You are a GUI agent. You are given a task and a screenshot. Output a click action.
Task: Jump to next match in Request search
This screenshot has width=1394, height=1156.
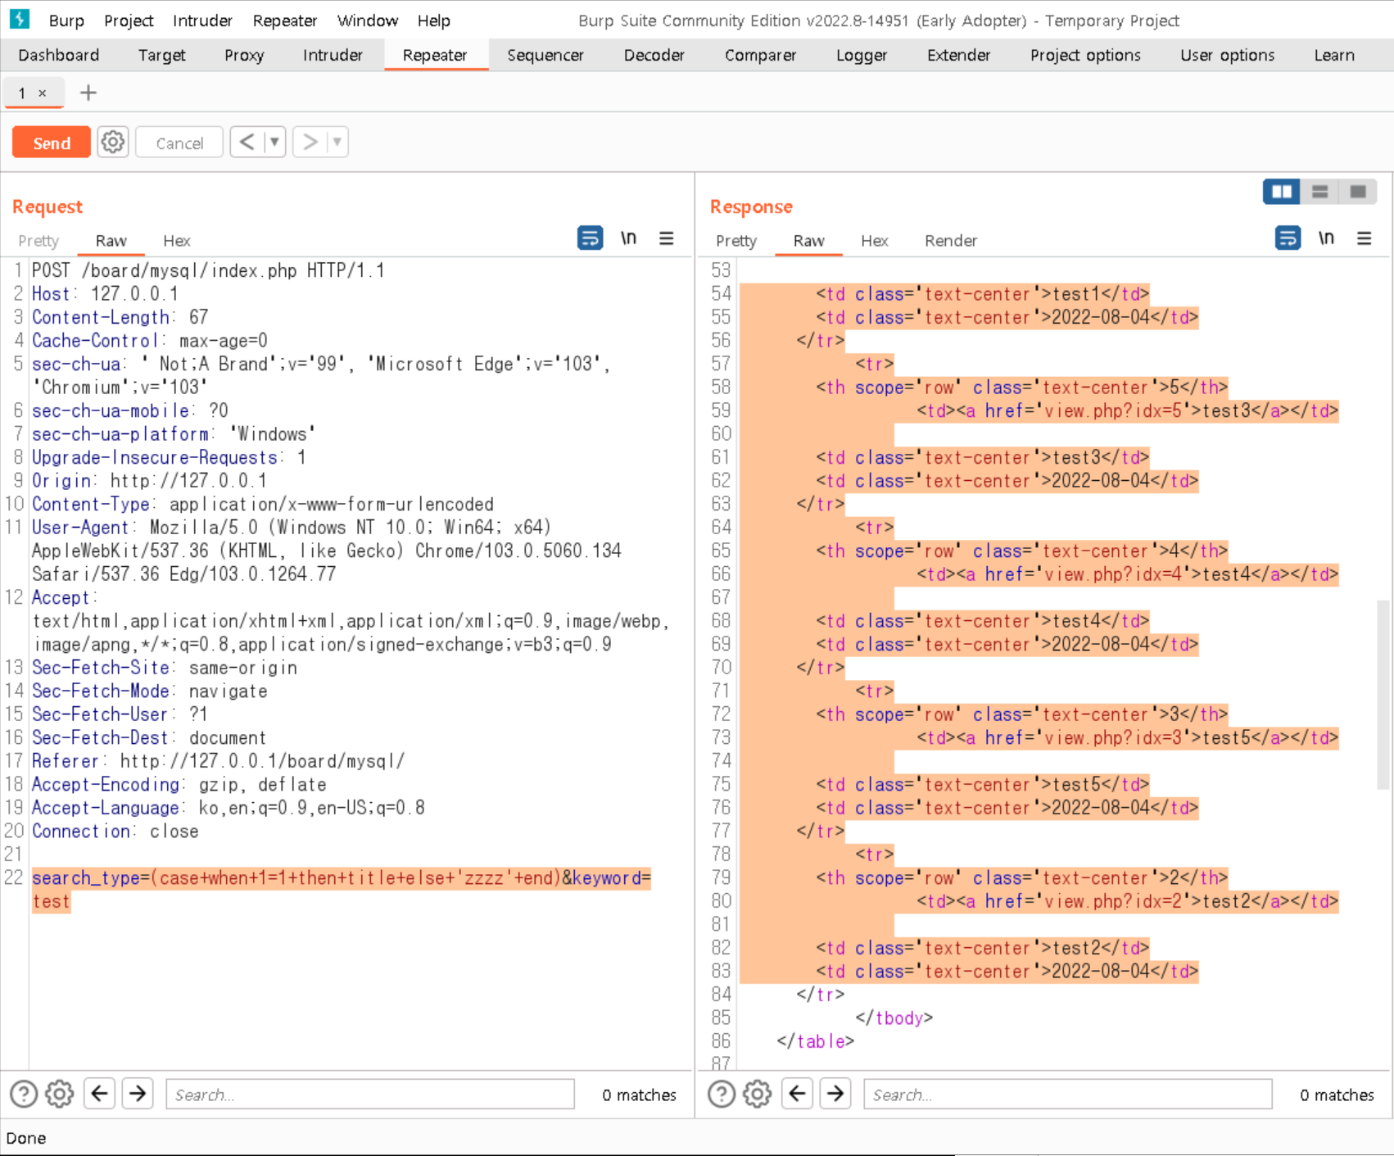tap(138, 1093)
